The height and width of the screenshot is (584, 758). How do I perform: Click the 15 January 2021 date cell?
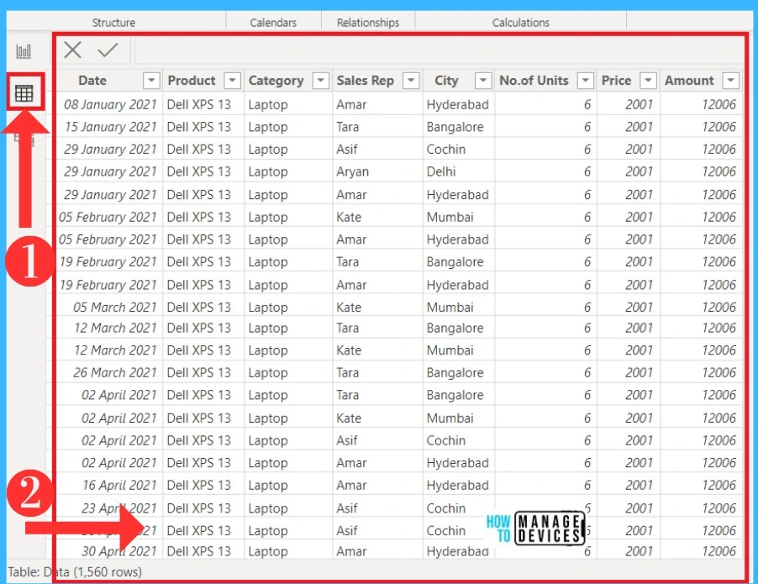[x=111, y=127]
